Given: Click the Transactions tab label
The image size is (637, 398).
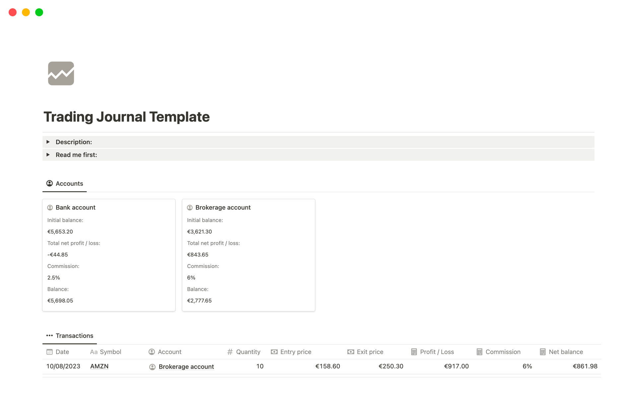Looking at the screenshot, I should [75, 335].
